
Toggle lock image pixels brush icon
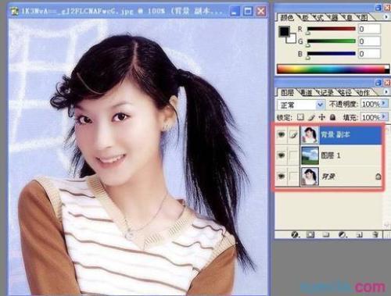click(x=311, y=117)
